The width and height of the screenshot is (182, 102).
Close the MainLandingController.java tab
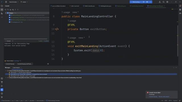click(x=164, y=6)
